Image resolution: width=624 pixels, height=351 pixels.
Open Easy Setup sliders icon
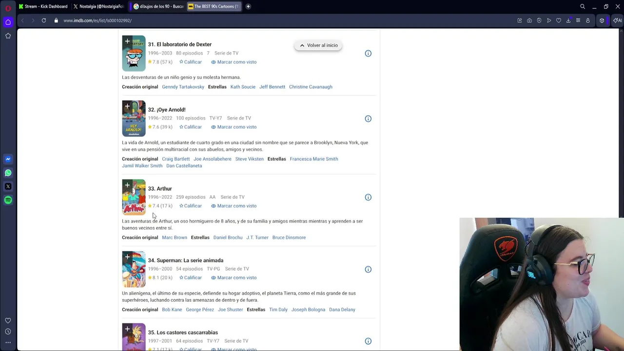[578, 20]
